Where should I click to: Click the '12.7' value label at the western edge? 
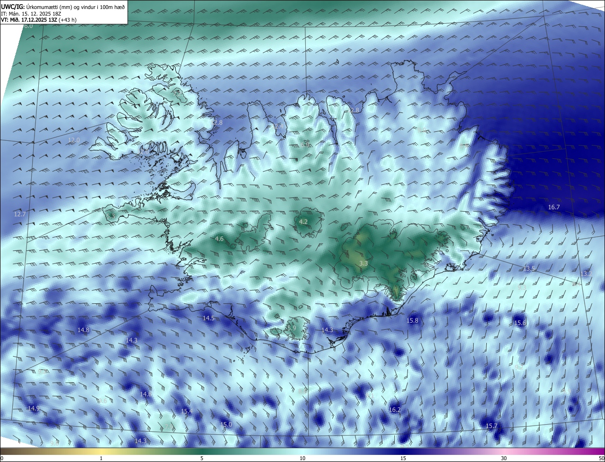point(20,214)
